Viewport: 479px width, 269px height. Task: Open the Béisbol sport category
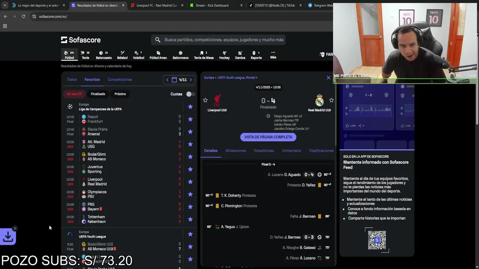(x=122, y=55)
